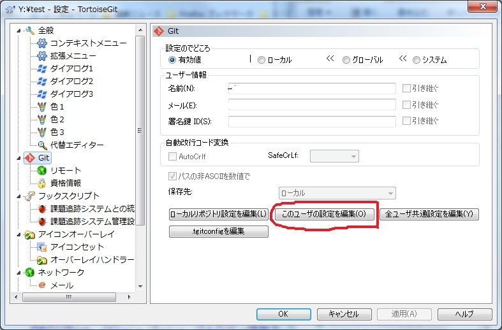502x330 pixels.
Task: Collapse the フックスクリプト tree node
Action: tap(19, 196)
